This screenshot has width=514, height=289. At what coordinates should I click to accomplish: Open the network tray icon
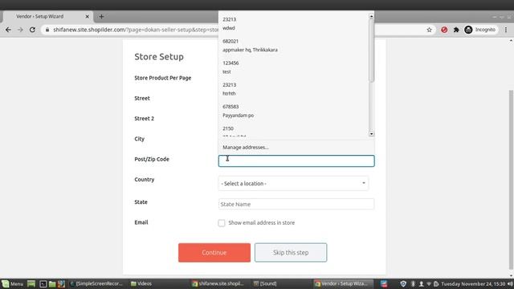pos(429,283)
